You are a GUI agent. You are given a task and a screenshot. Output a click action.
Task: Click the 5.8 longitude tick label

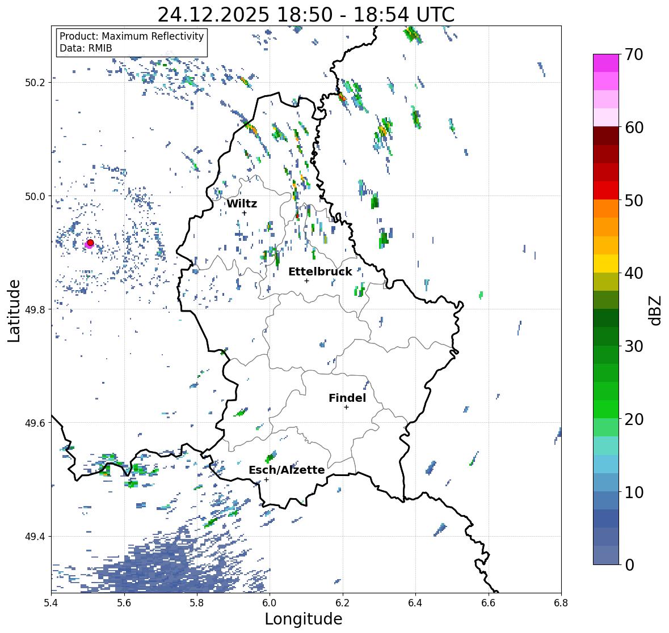pyautogui.click(x=197, y=603)
